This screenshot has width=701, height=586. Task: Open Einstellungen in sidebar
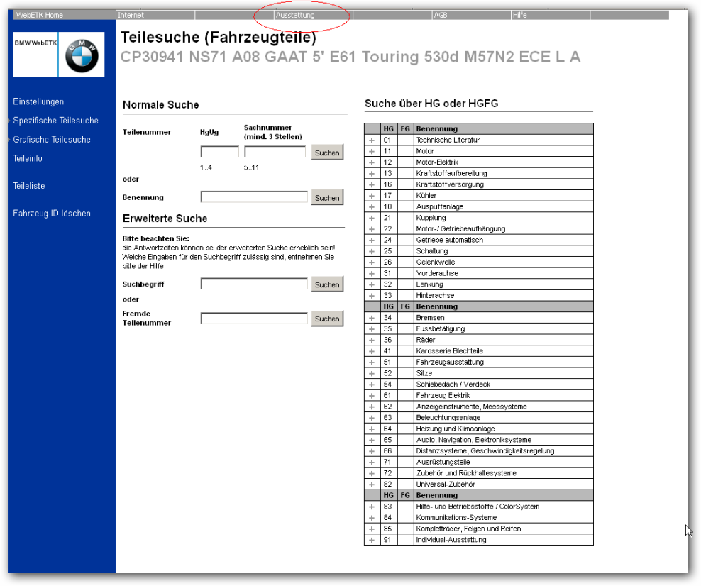pos(38,101)
